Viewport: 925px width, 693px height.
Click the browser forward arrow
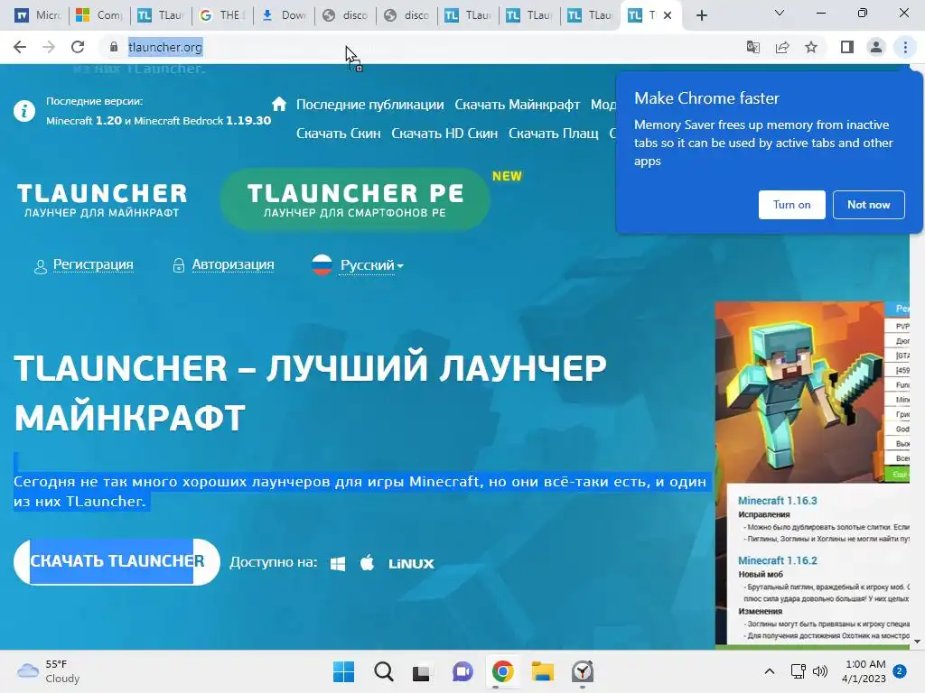click(x=49, y=47)
